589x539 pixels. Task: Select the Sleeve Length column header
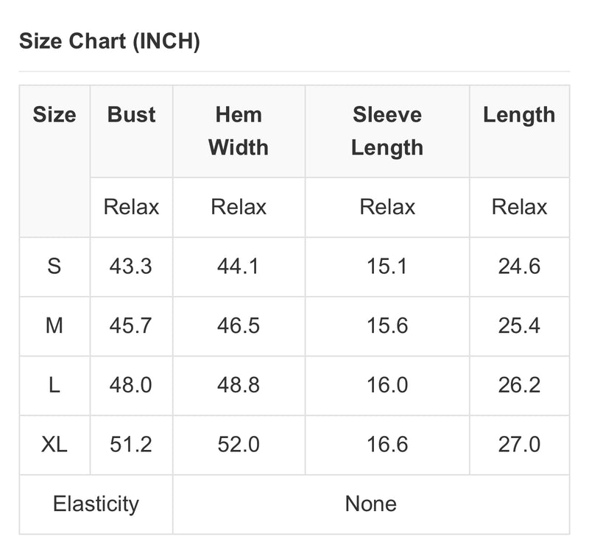[x=387, y=131]
